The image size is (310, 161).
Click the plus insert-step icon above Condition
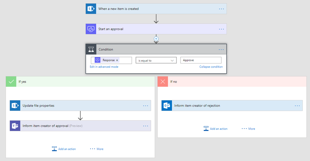[x=156, y=39]
